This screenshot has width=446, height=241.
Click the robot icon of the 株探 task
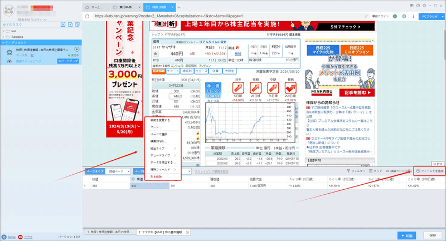coord(9,52)
